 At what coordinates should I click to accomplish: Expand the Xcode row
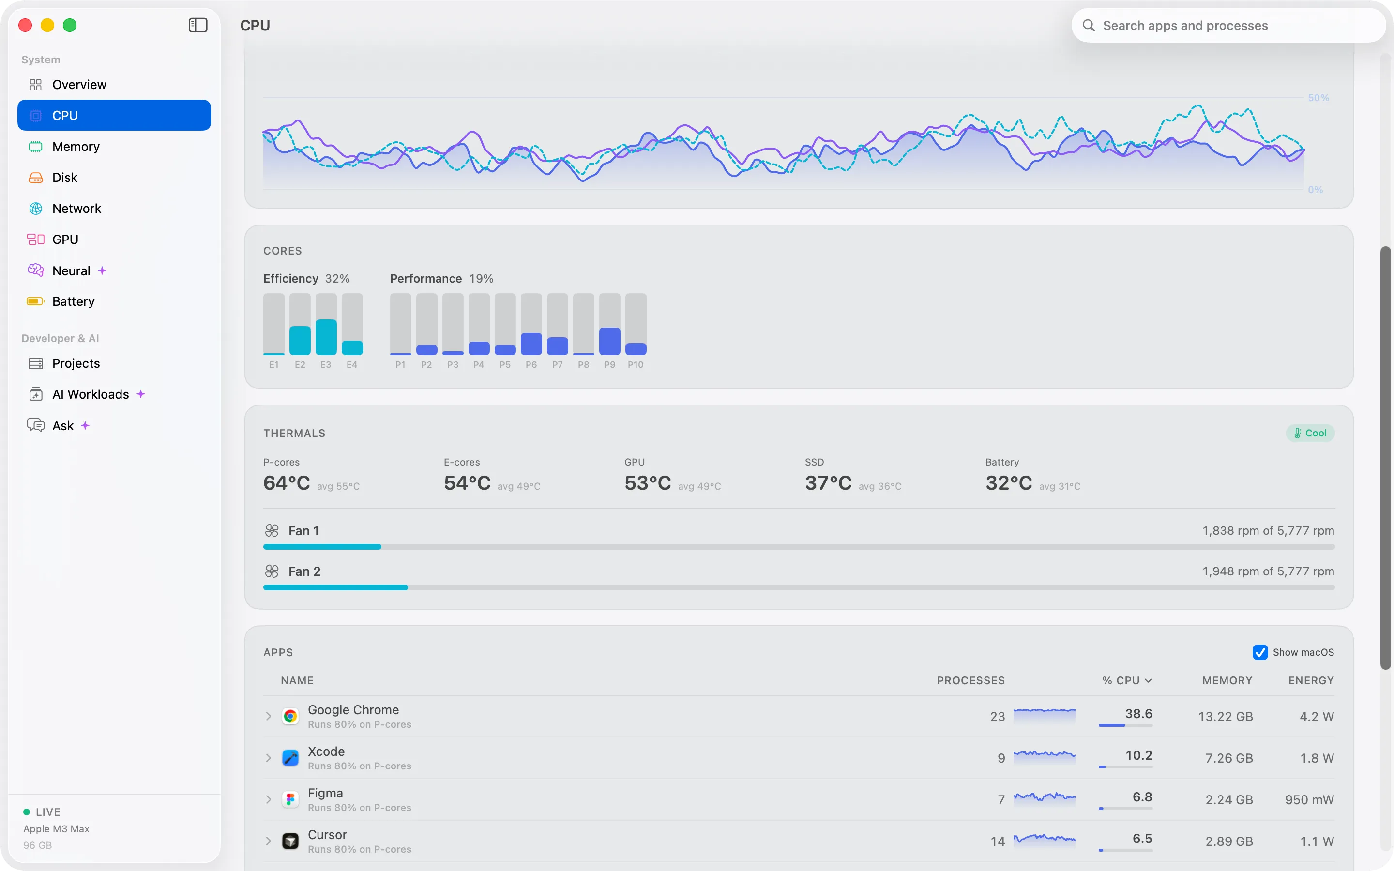coord(269,757)
